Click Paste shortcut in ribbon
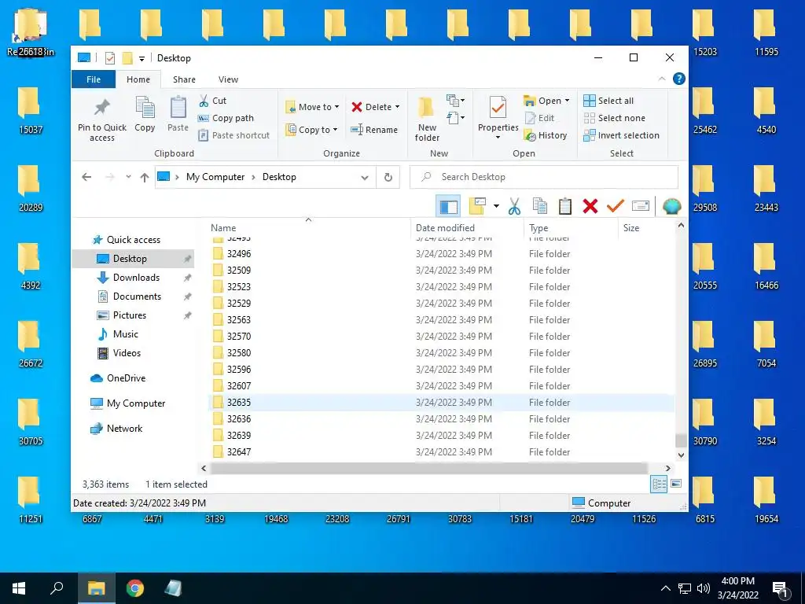805x604 pixels. point(233,135)
